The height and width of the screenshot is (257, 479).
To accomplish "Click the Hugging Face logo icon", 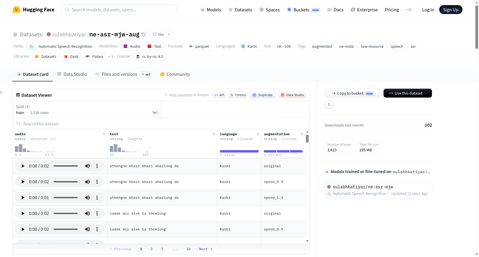I will click(x=16, y=10).
